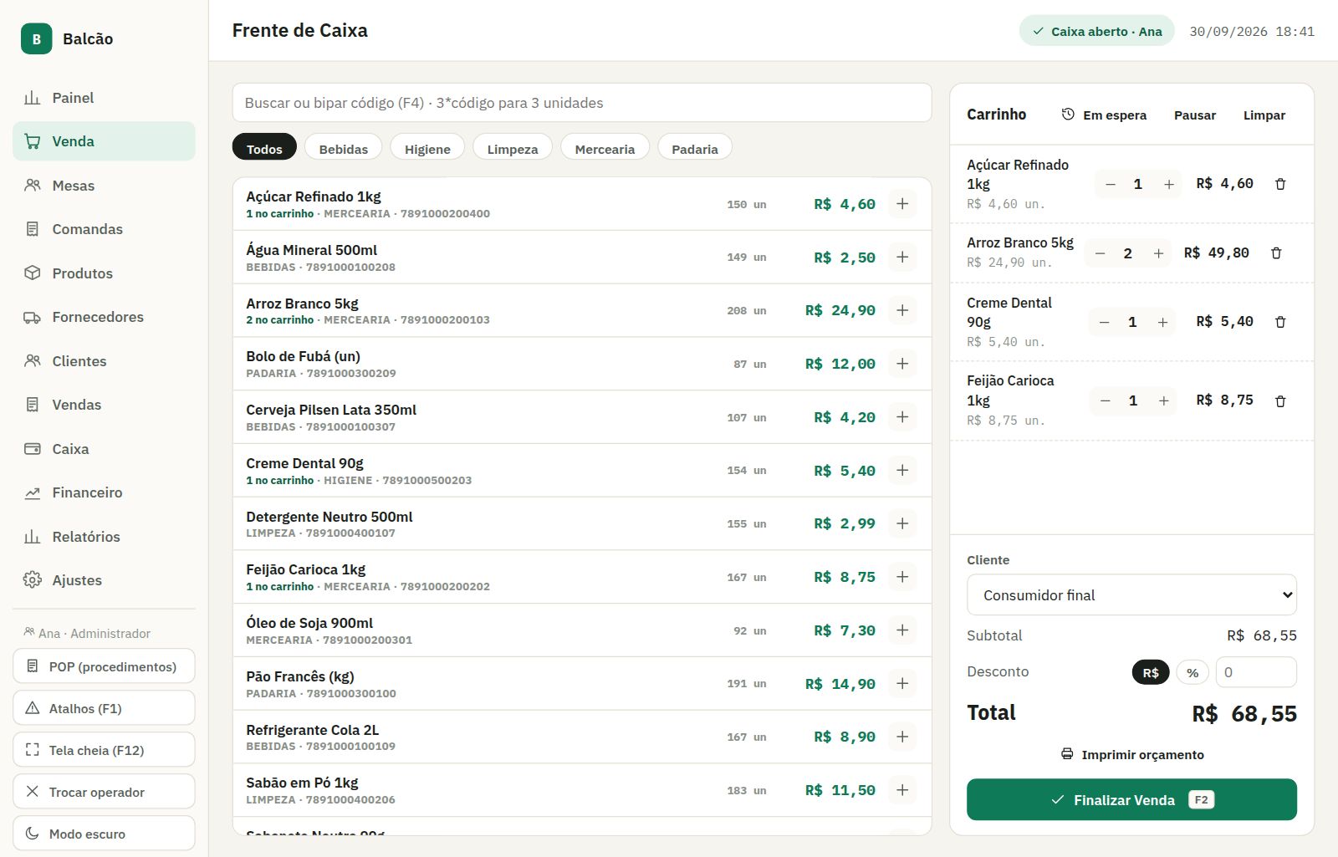
Task: Add Óleo de Soja 900ml to cart
Action: click(x=902, y=630)
